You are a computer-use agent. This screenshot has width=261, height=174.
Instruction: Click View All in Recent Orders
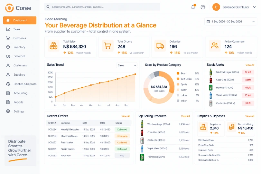pyautogui.click(x=126, y=116)
